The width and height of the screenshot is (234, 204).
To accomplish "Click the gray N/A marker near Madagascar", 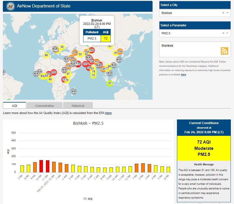I will pos(73,92).
